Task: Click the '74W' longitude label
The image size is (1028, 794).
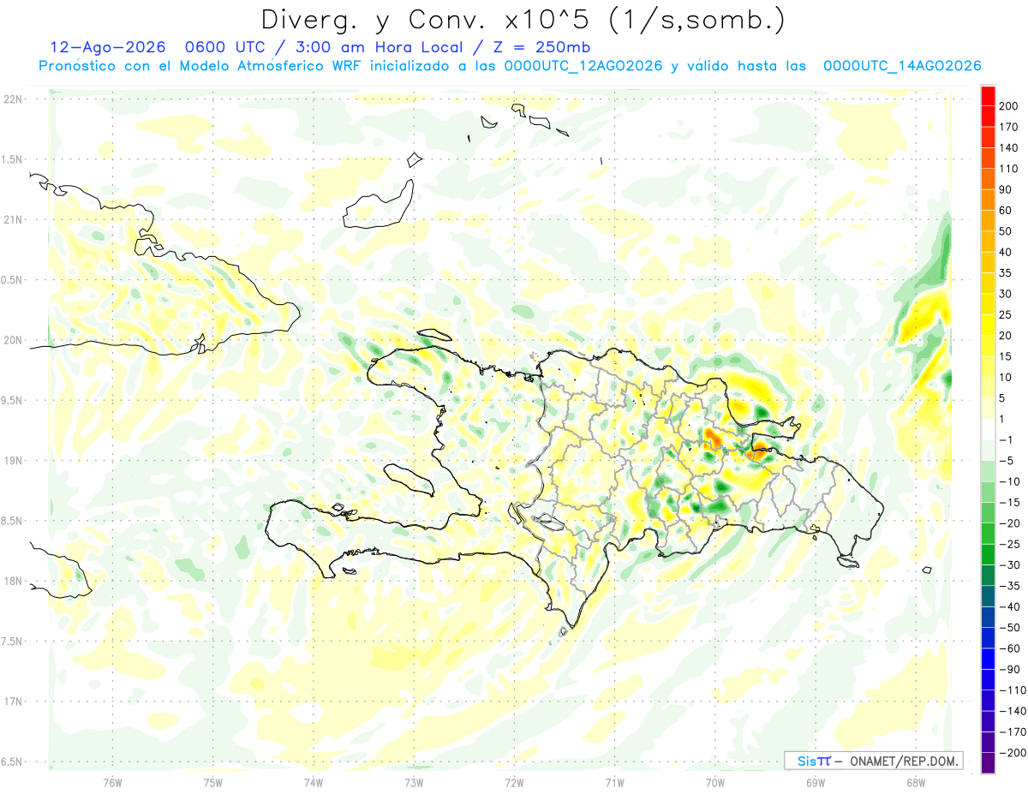Action: [314, 781]
